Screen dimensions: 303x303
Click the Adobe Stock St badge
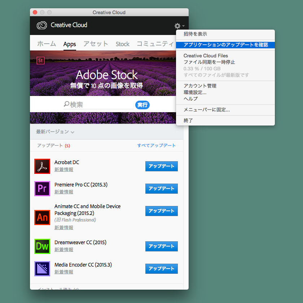(40, 61)
